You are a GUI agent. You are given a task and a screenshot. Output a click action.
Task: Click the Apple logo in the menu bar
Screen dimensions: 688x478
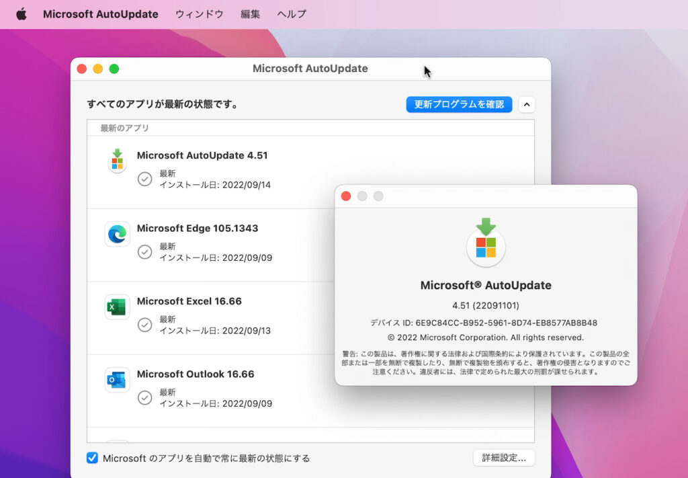coord(21,13)
